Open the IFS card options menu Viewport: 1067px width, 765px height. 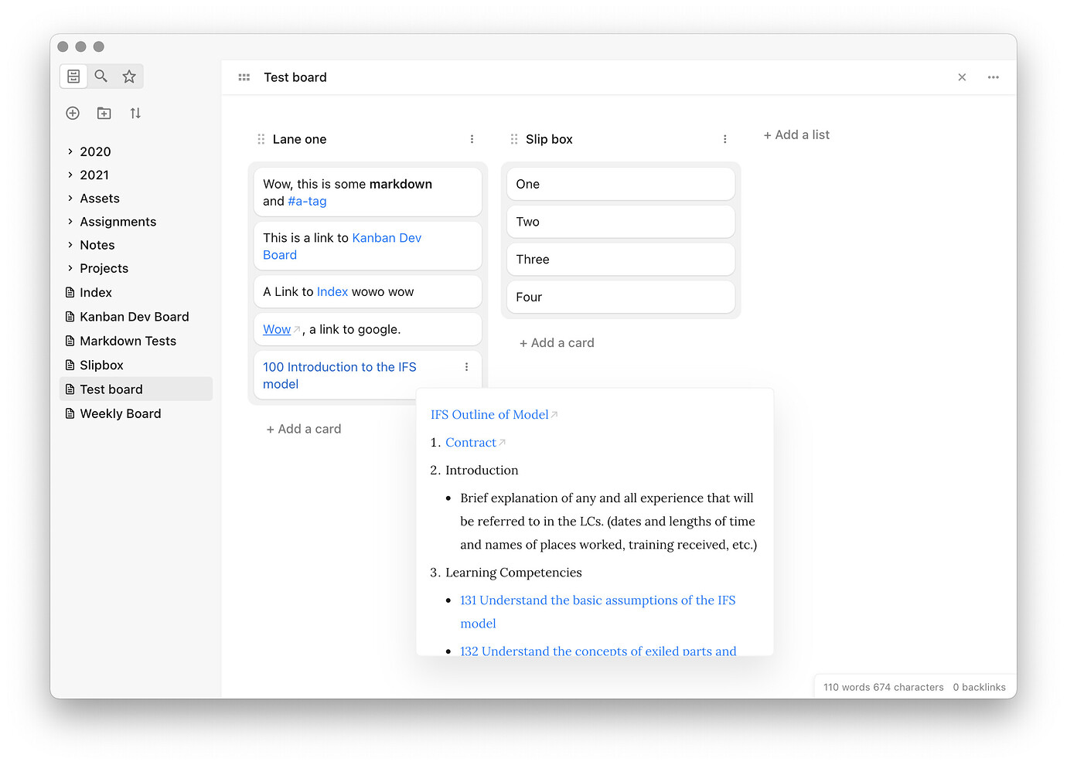click(x=465, y=366)
